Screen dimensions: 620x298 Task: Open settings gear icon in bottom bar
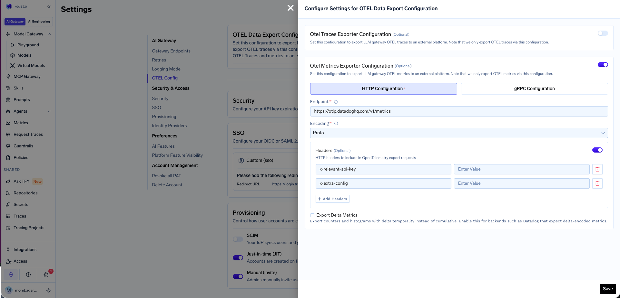(11, 275)
